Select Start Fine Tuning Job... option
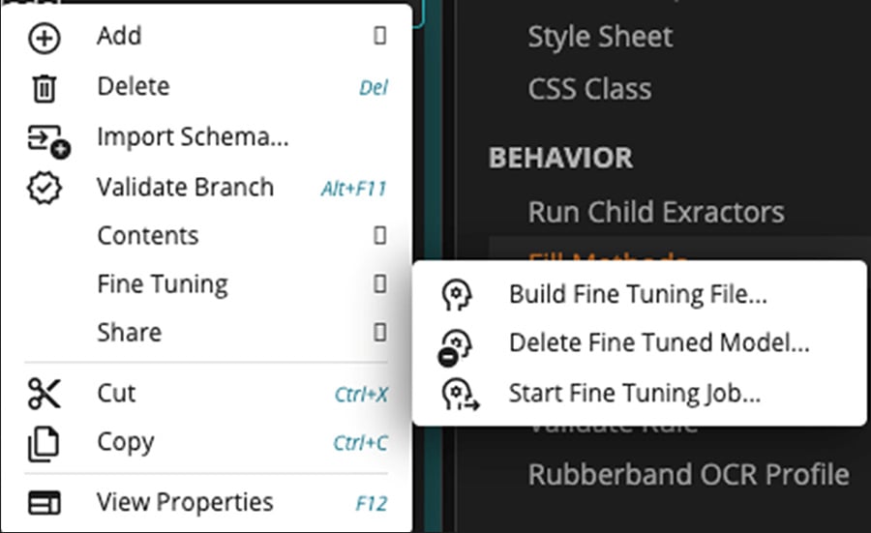Screen dimensions: 871x533 click(x=634, y=393)
